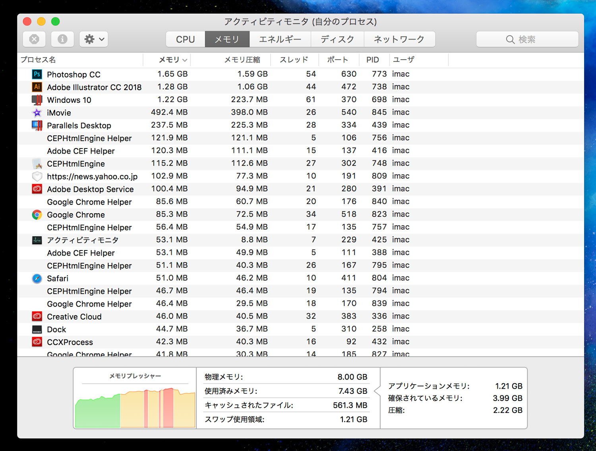596x451 pixels.
Task: Click the 圧縮 2.22 GB value
Action: pos(508,410)
